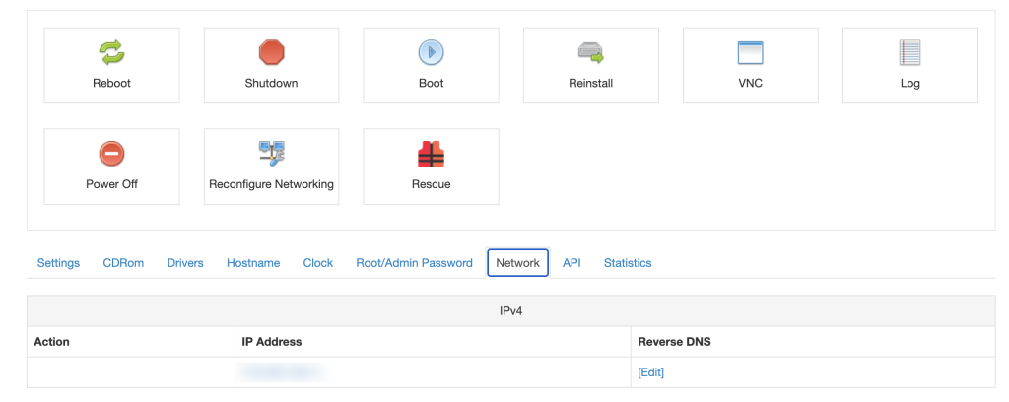Click the Reinstall drive icon
The image size is (1009, 402).
[x=590, y=52]
